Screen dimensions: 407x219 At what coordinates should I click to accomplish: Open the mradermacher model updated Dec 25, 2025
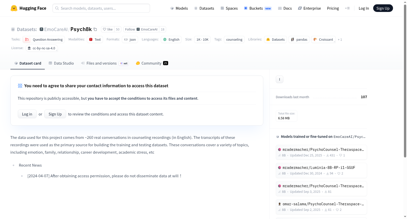click(321, 152)
